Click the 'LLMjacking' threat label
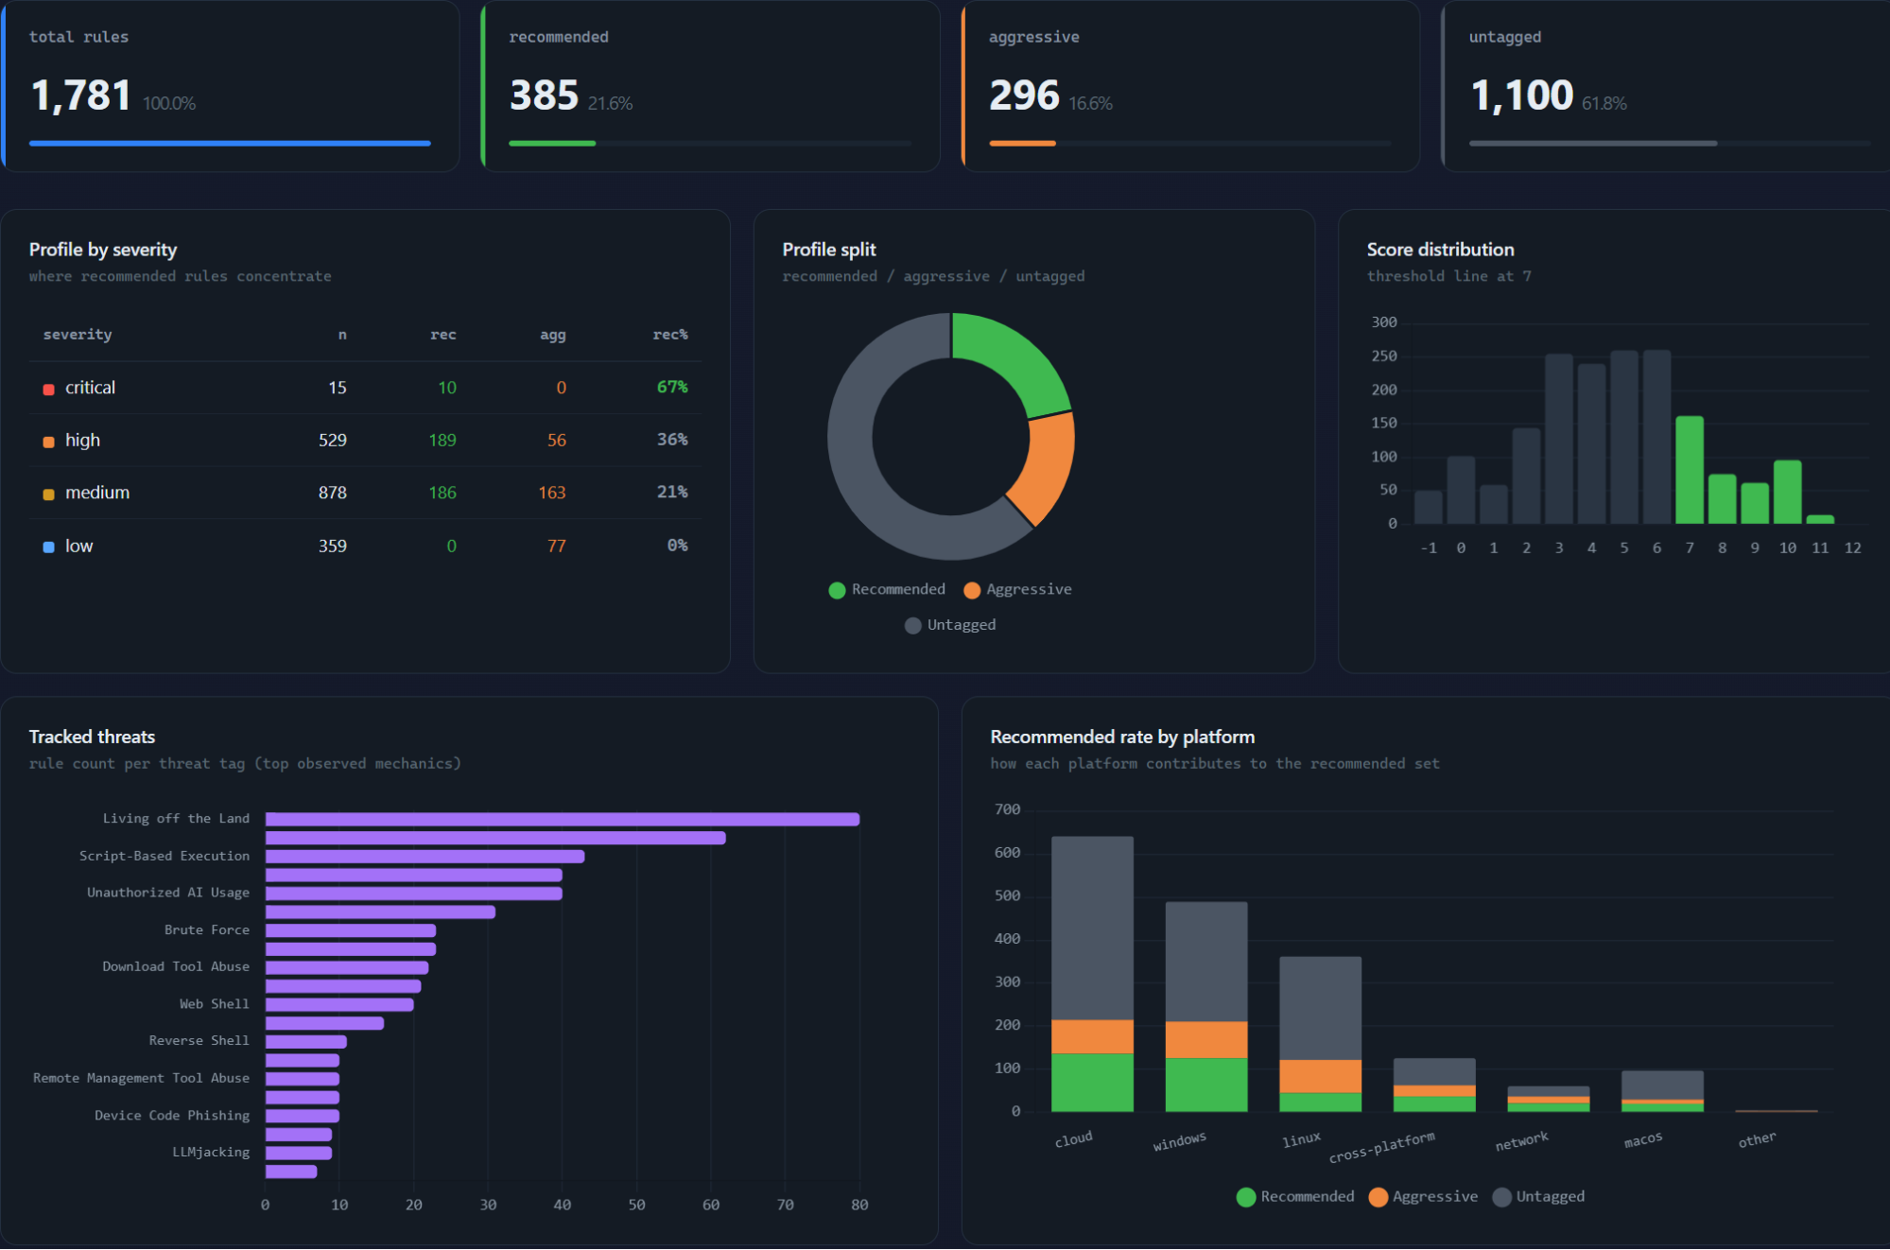Image resolution: width=1890 pixels, height=1250 pixels. point(211,1152)
